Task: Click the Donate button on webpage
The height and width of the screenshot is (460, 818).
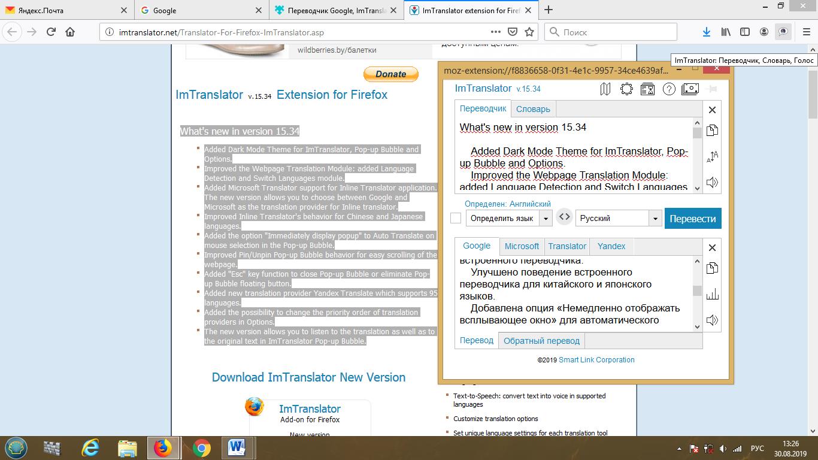Action: pyautogui.click(x=390, y=74)
